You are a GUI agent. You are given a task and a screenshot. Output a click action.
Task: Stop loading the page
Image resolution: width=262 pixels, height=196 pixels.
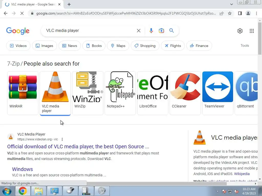tap(22, 13)
